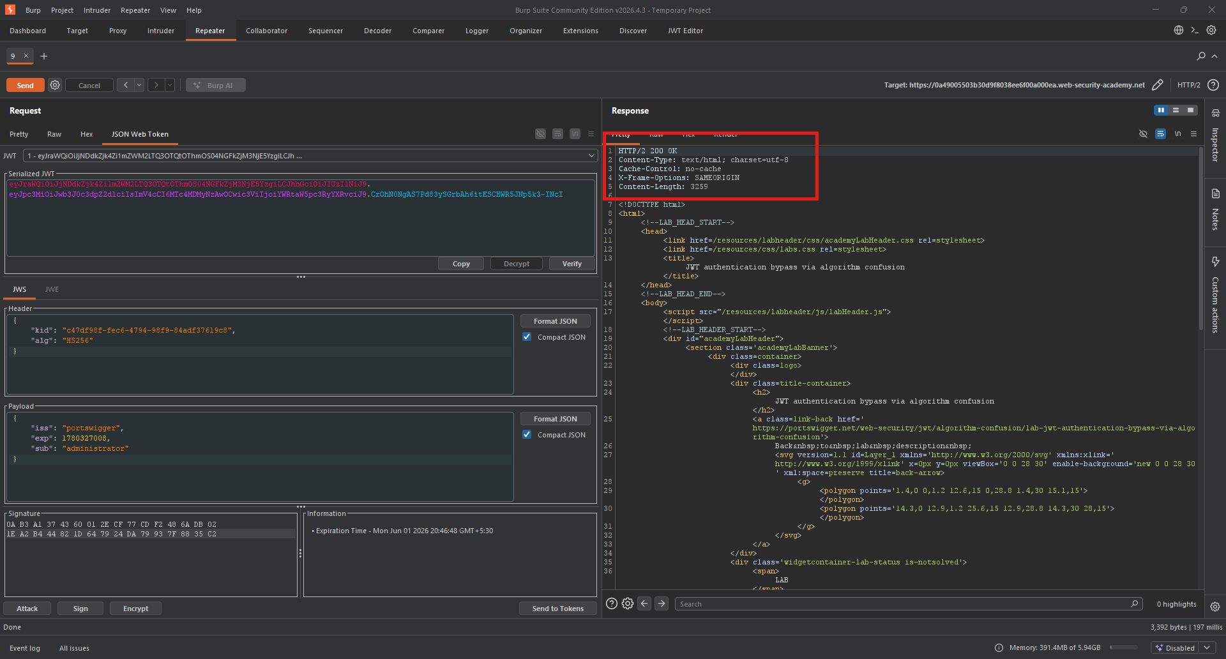
Task: Switch to the JWE tab
Action: click(52, 289)
